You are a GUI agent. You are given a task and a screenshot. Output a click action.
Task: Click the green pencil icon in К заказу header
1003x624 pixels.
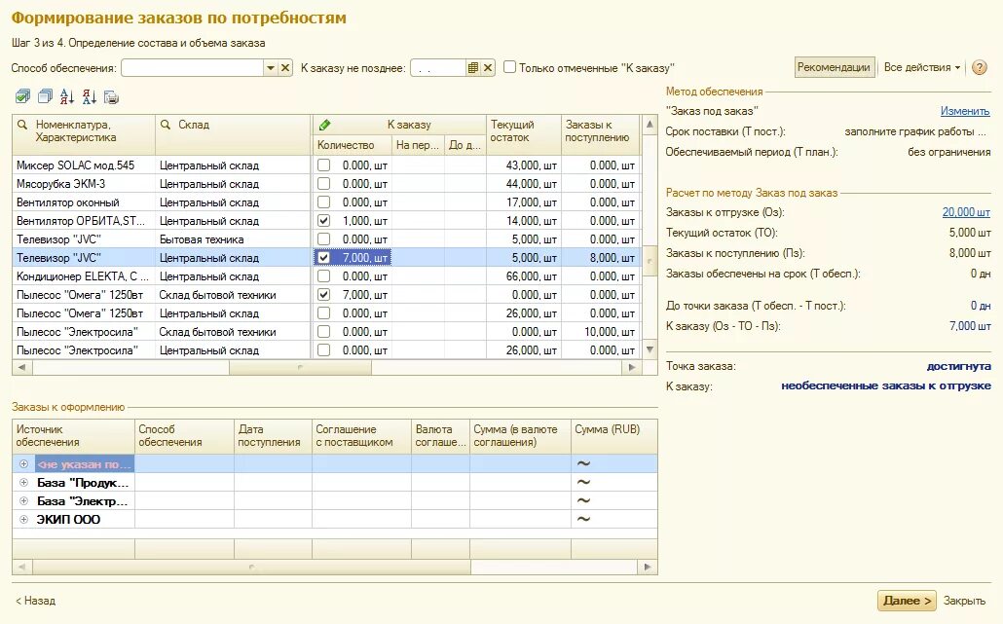pos(324,125)
